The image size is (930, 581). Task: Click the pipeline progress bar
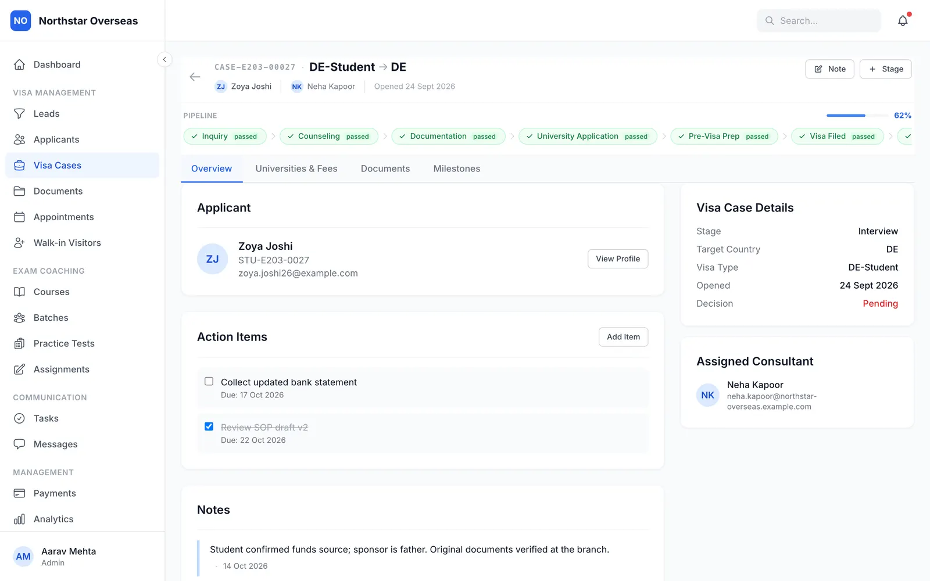tap(857, 116)
